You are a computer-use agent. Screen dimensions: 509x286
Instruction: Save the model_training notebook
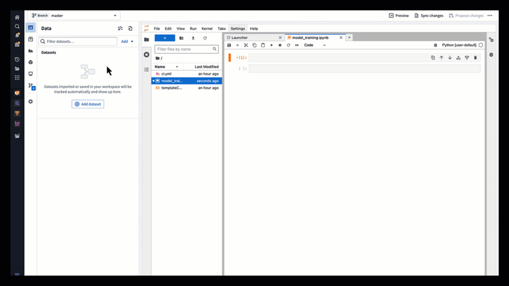(x=229, y=45)
